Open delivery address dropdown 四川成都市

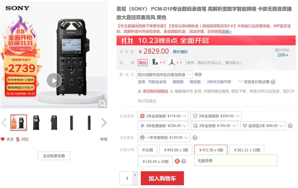[164, 75]
